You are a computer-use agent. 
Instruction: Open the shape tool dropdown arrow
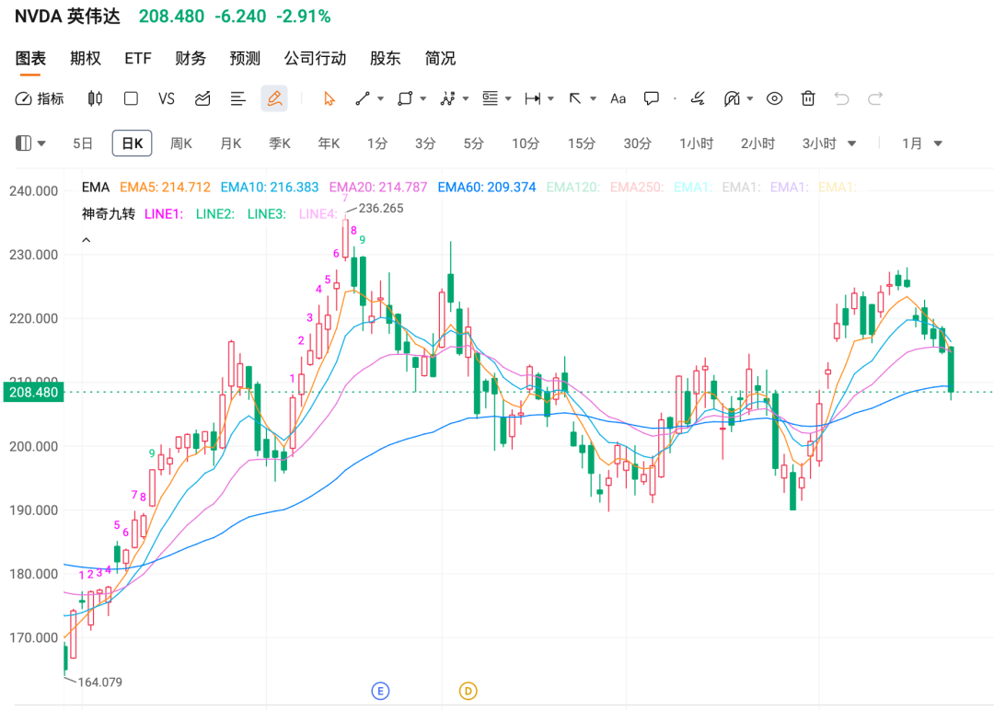pyautogui.click(x=422, y=98)
